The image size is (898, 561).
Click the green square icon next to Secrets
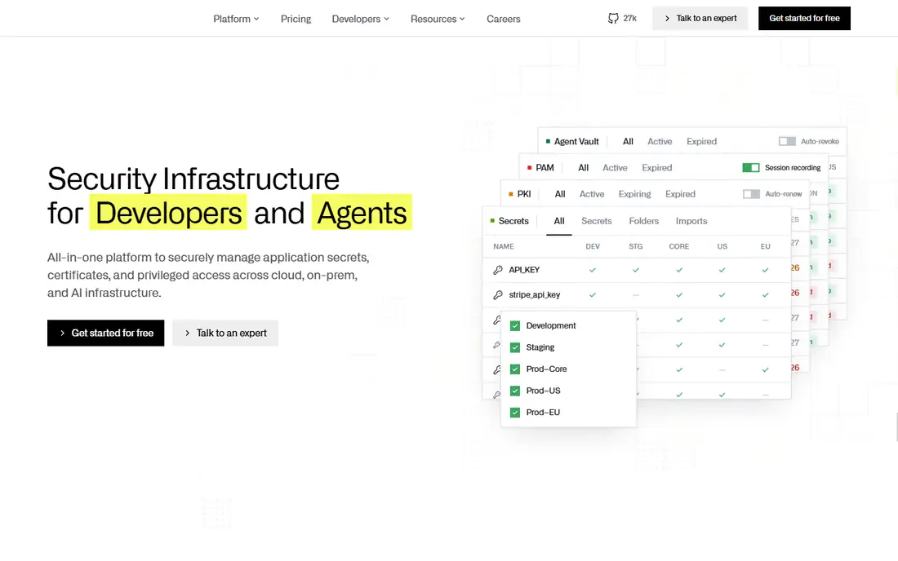click(x=492, y=221)
